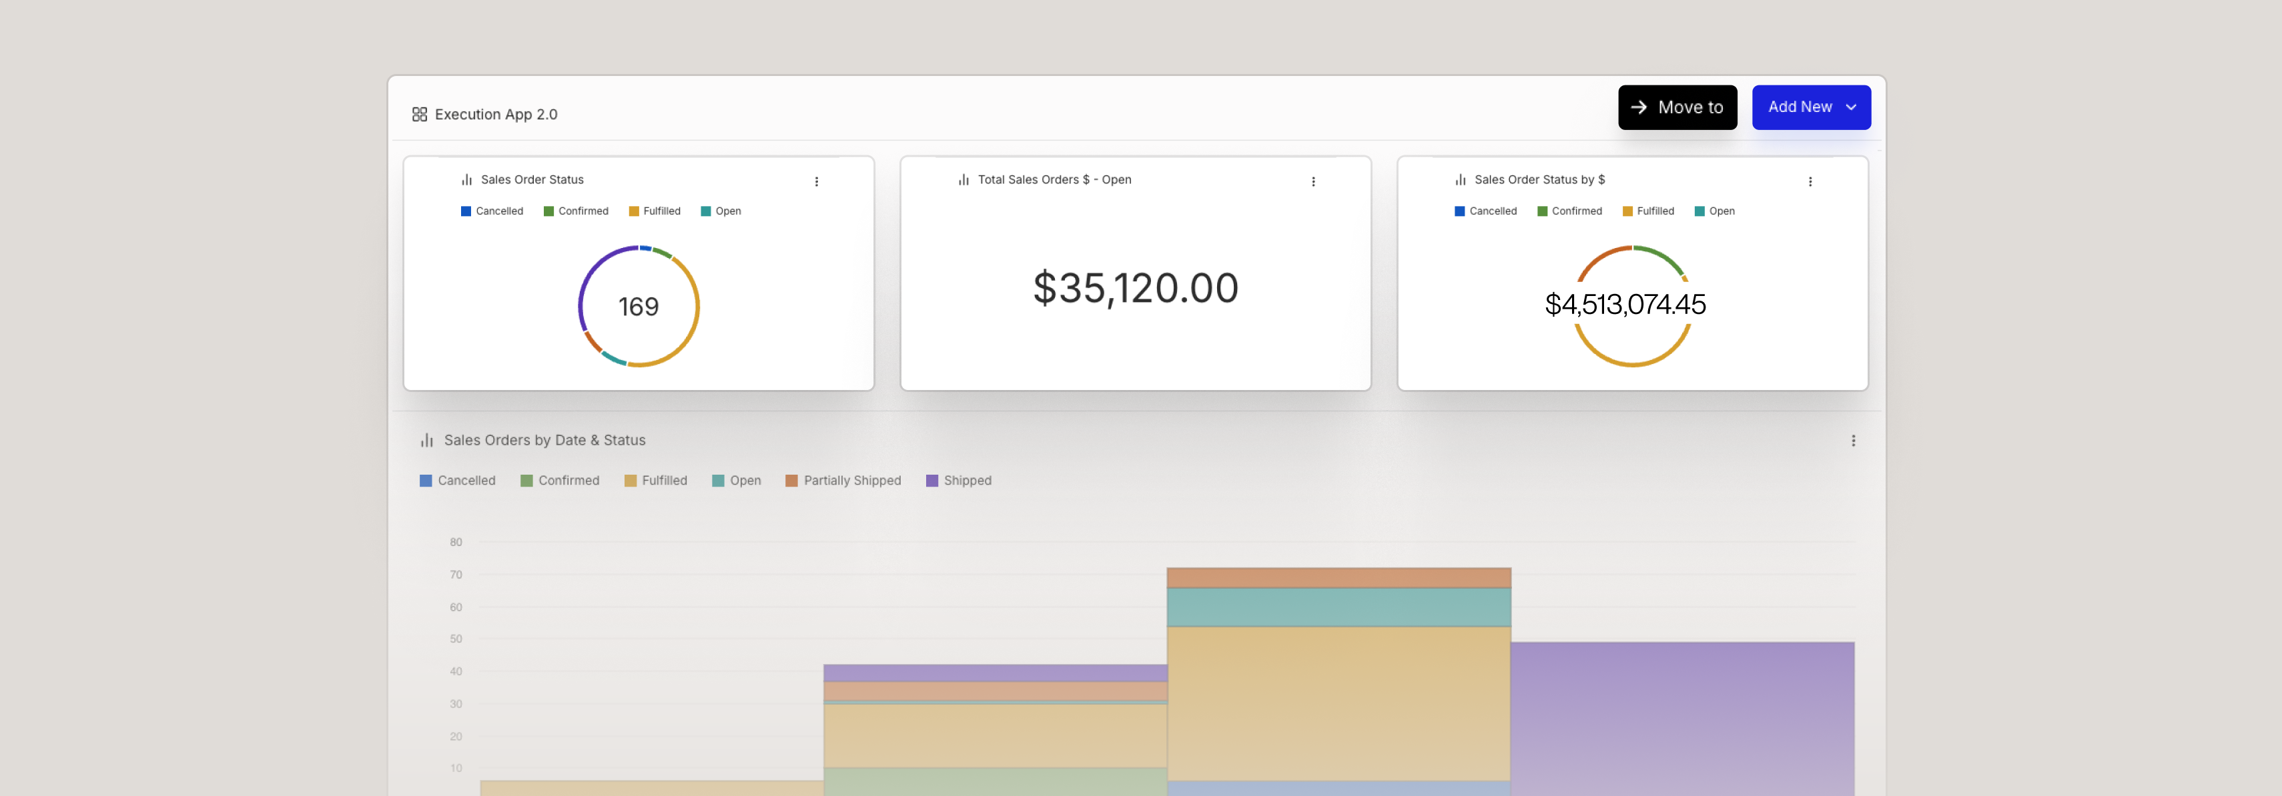
Task: Open Sales Orders by Date & Status options menu
Action: [x=1852, y=441]
